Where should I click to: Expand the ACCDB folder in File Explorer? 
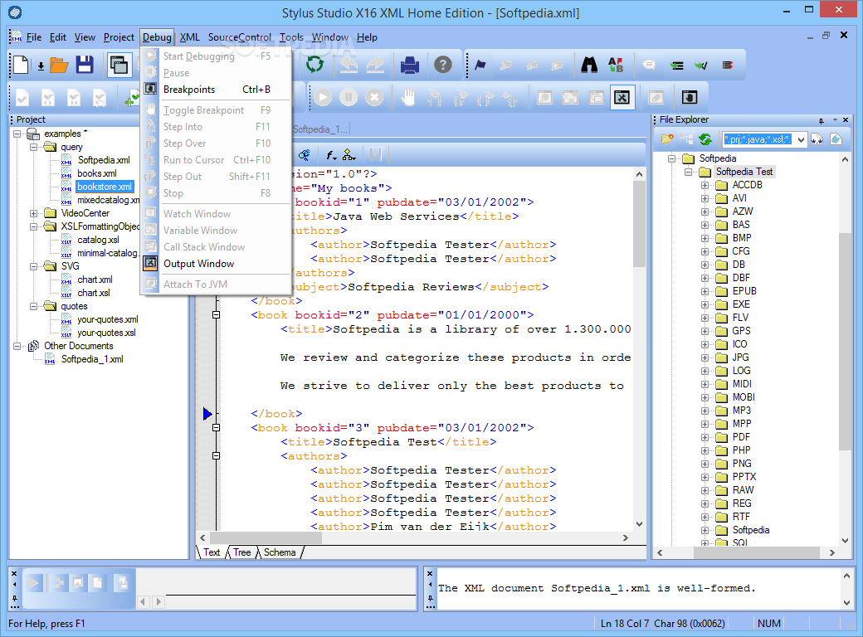point(705,185)
